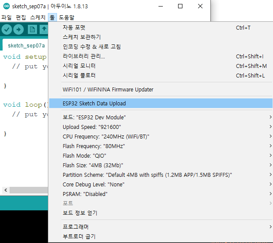This screenshot has height=243, width=273.
Task: Click 보드 정보 얻기
Action: [x=161, y=213]
